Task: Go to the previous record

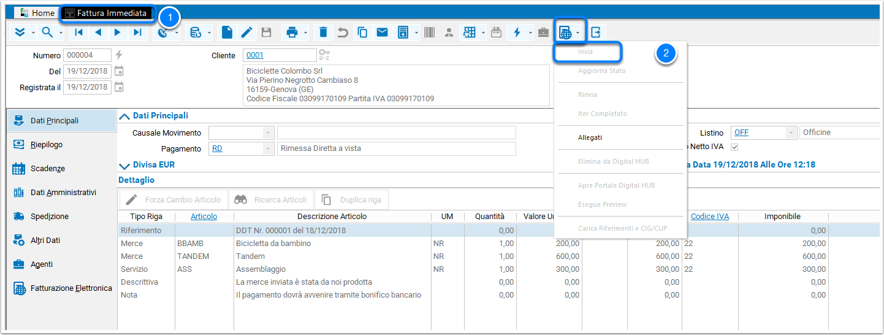Action: pos(98,33)
